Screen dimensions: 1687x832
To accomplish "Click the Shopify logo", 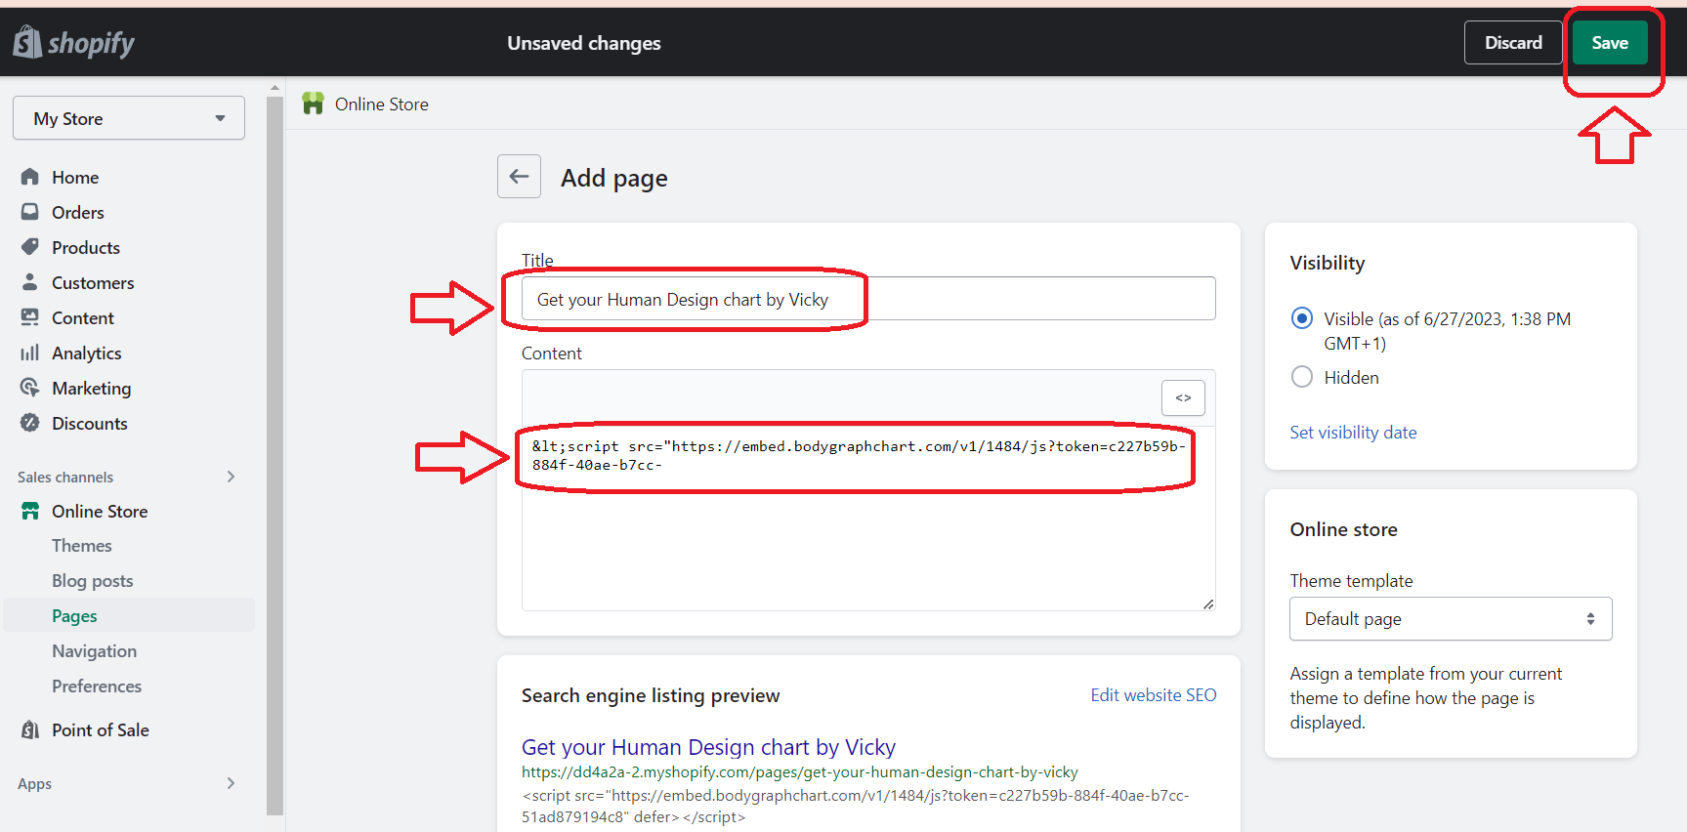I will (74, 42).
